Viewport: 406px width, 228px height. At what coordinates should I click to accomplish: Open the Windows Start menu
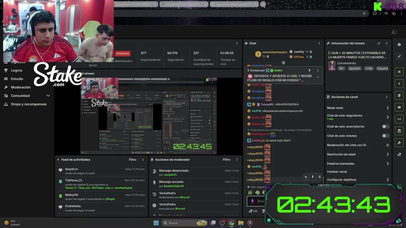[x=156, y=223]
